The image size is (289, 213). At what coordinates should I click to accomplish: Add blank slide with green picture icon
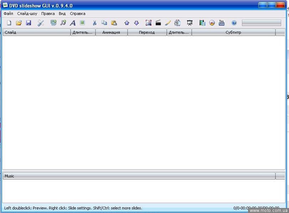[82, 23]
